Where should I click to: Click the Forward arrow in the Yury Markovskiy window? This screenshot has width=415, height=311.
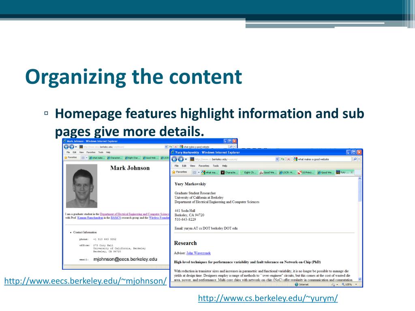point(181,159)
